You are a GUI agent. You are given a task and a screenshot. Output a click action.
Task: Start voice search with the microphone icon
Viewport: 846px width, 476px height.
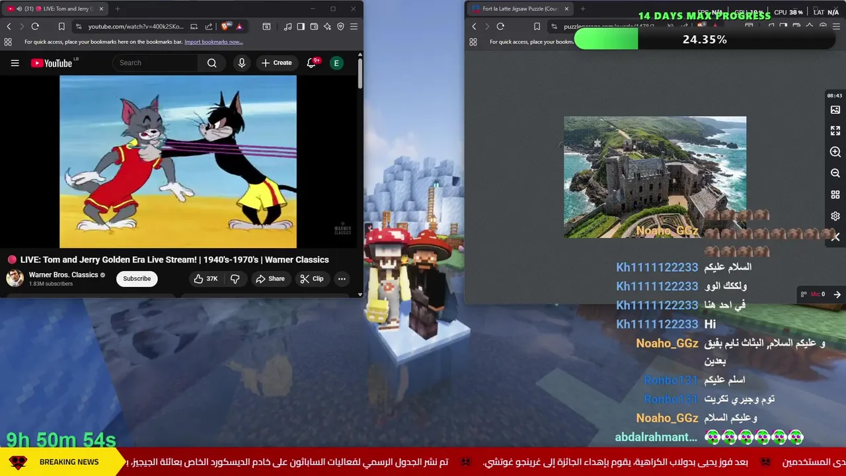click(242, 63)
